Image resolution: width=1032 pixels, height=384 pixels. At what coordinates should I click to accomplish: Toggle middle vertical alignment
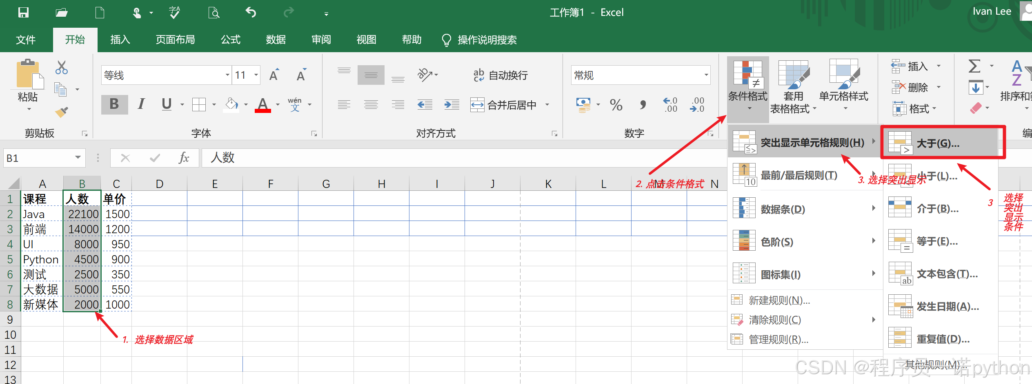tap(371, 75)
